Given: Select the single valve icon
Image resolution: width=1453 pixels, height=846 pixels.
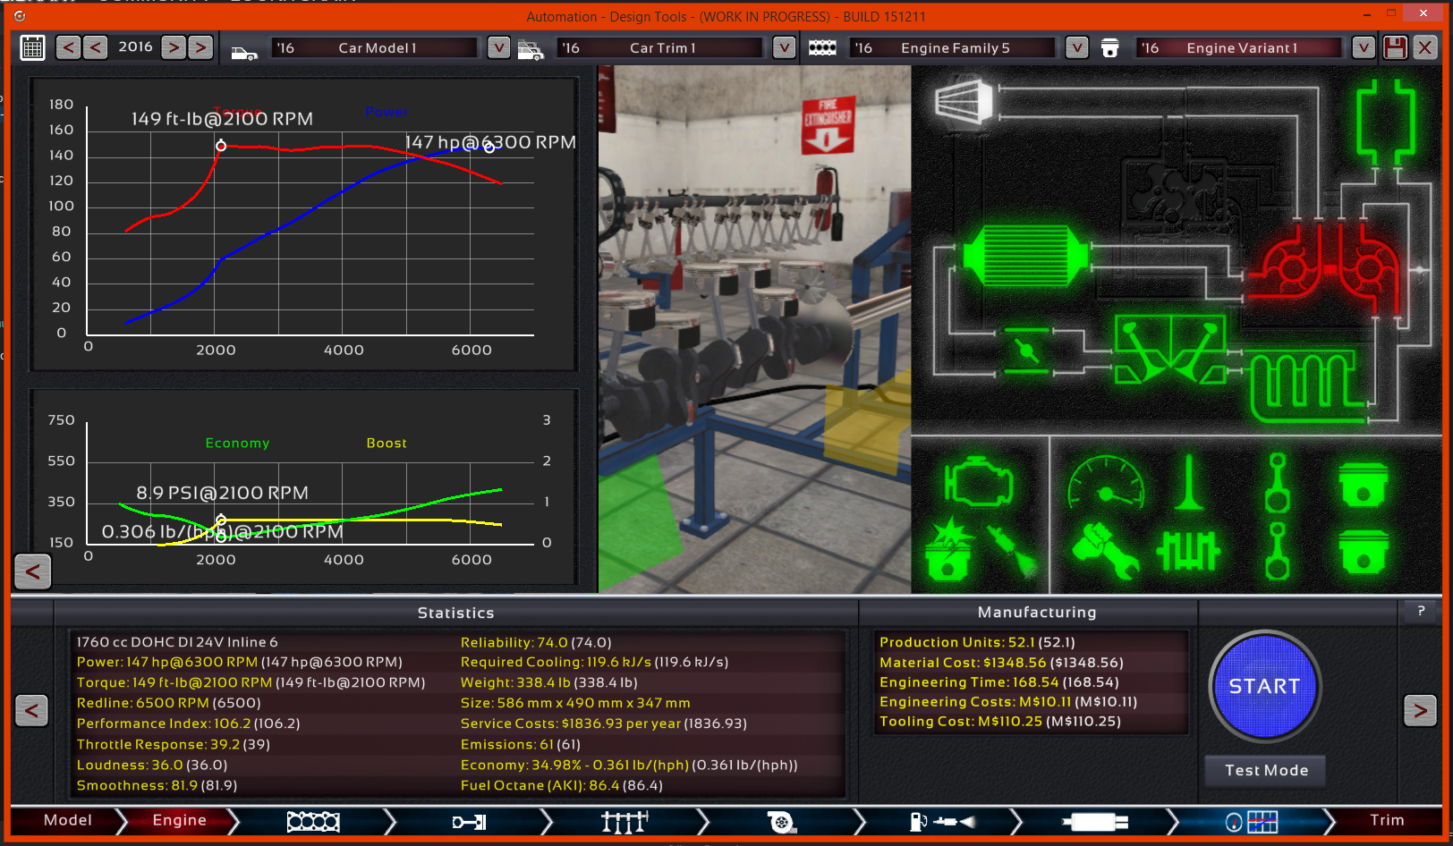Looking at the screenshot, I should point(1188,483).
